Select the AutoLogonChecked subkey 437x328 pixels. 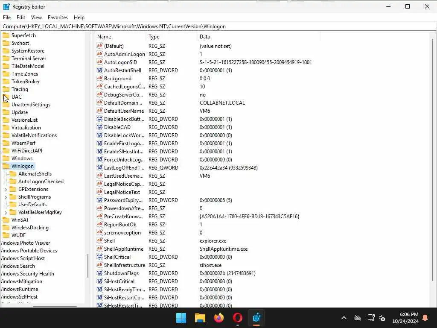pyautogui.click(x=41, y=181)
